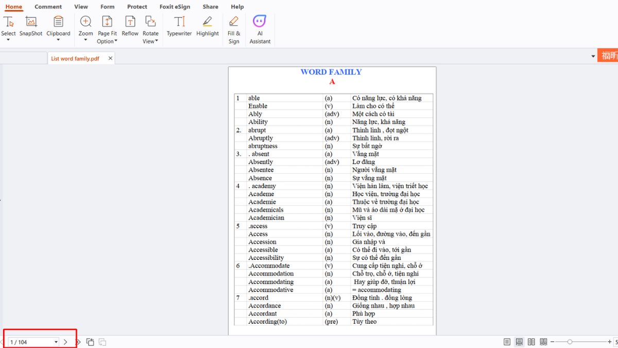Click the Zoom magnifier icon
Viewport: 618px width, 348px height.
85,22
